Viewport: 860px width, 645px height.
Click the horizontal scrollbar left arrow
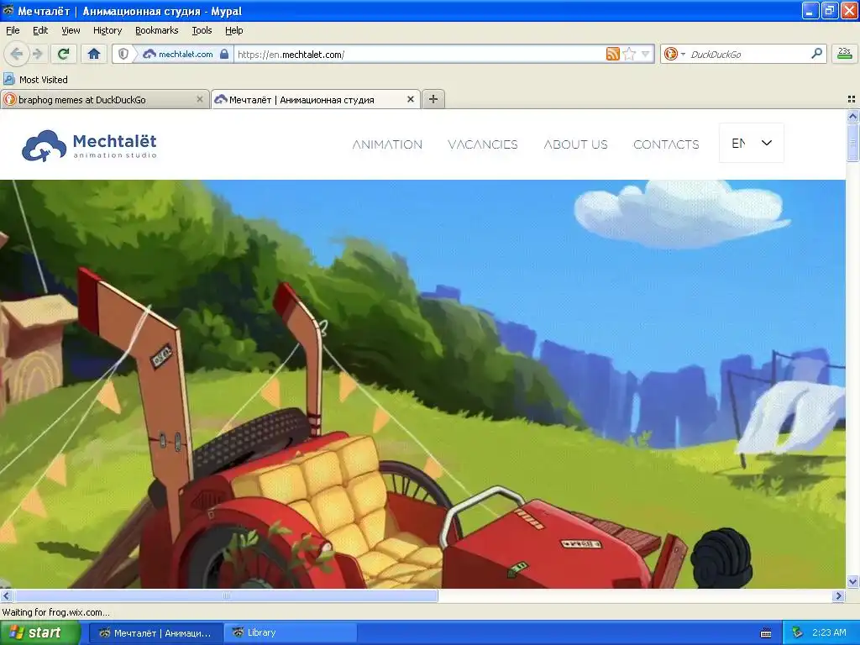tap(6, 595)
